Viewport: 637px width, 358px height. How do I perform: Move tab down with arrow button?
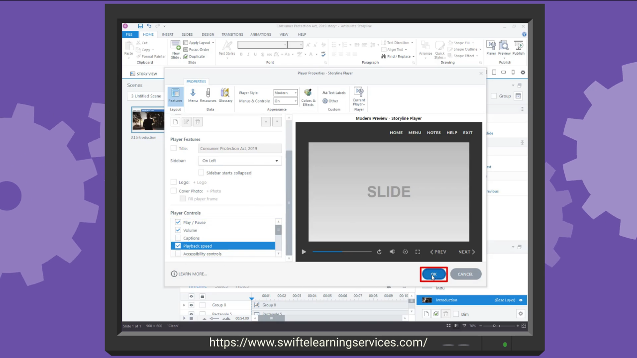pos(277,121)
